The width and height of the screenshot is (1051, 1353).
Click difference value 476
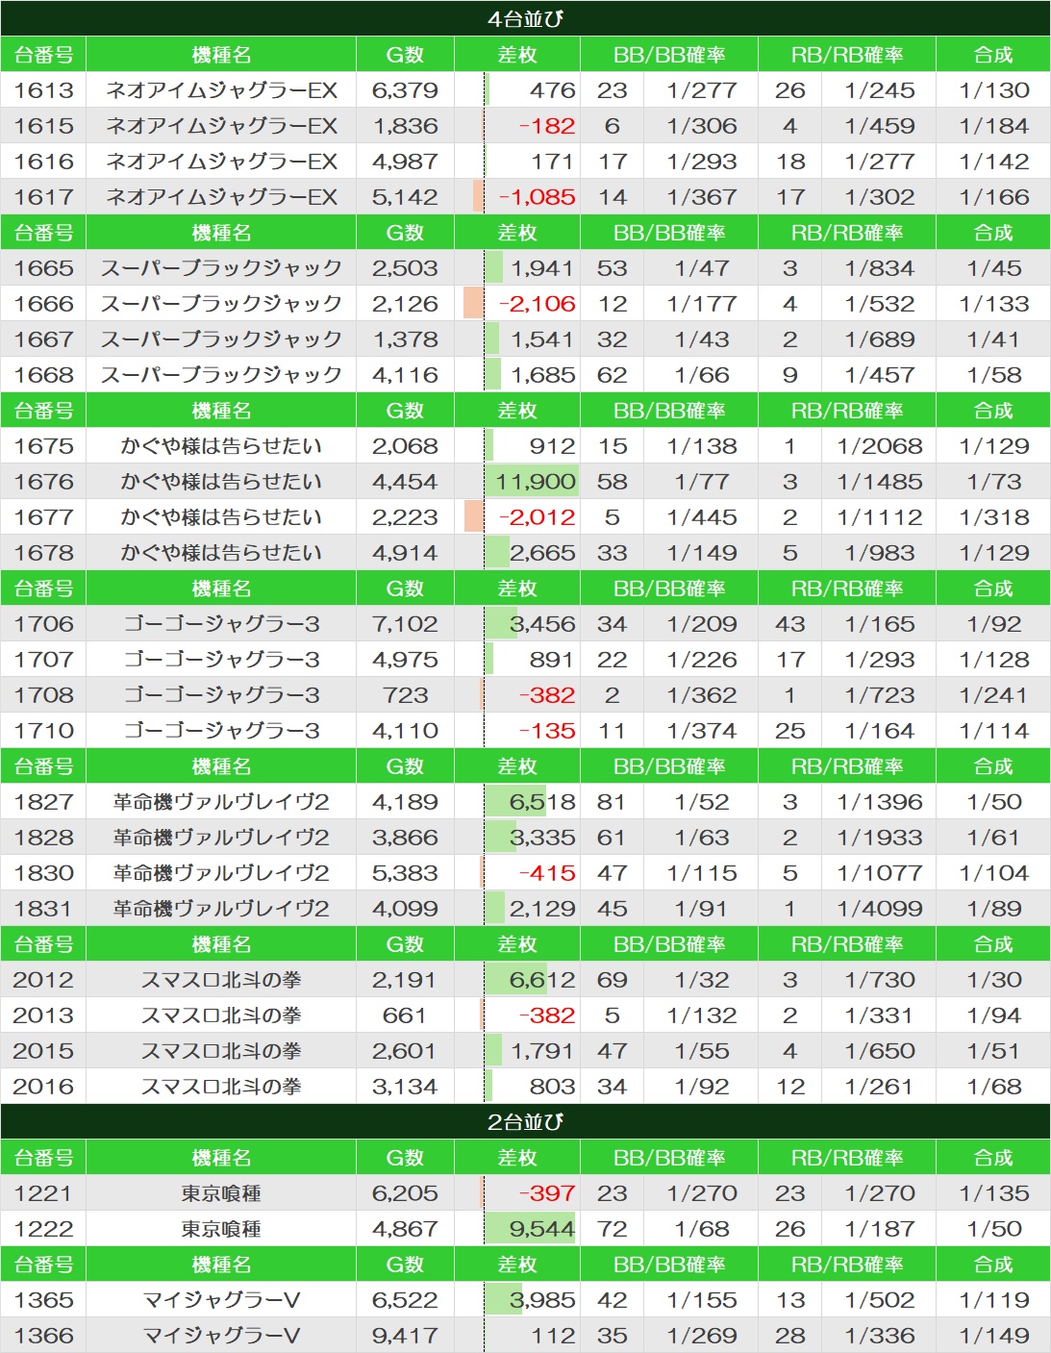point(552,90)
